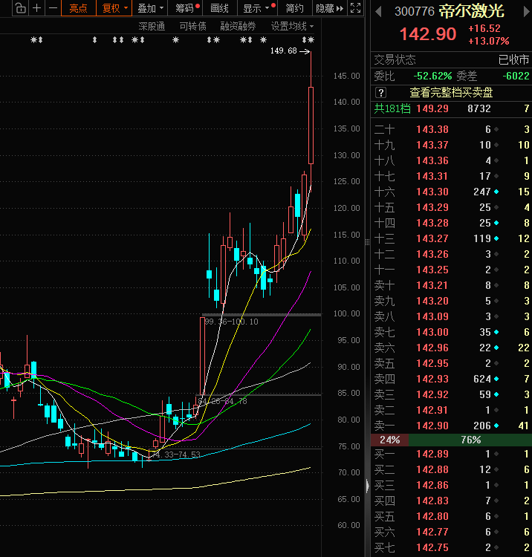This screenshot has height=557, width=532.
Task: Click the green 76% buy ratio bar
Action: (x=470, y=440)
